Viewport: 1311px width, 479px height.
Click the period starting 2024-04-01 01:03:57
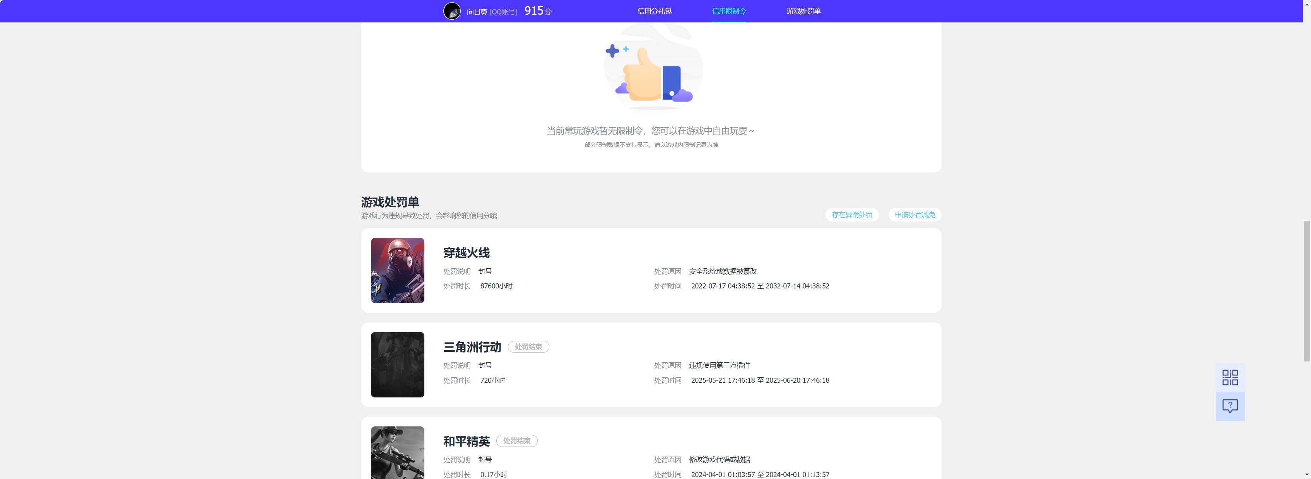point(760,474)
